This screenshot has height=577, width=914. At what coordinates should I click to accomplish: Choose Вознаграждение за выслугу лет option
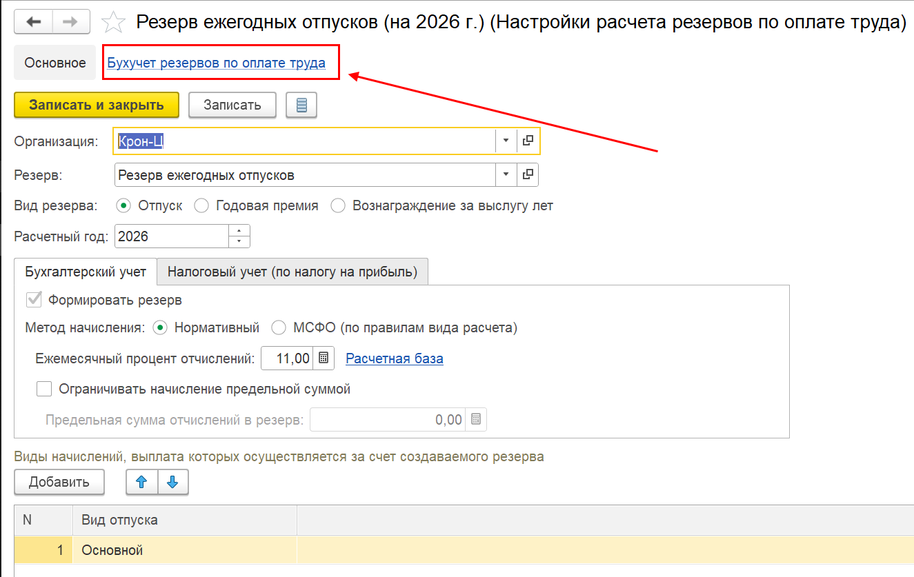pyautogui.click(x=338, y=205)
